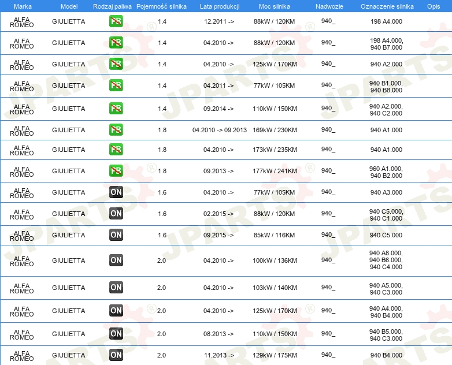
Task: Click the Nadwozie column header
Action: (x=329, y=6)
